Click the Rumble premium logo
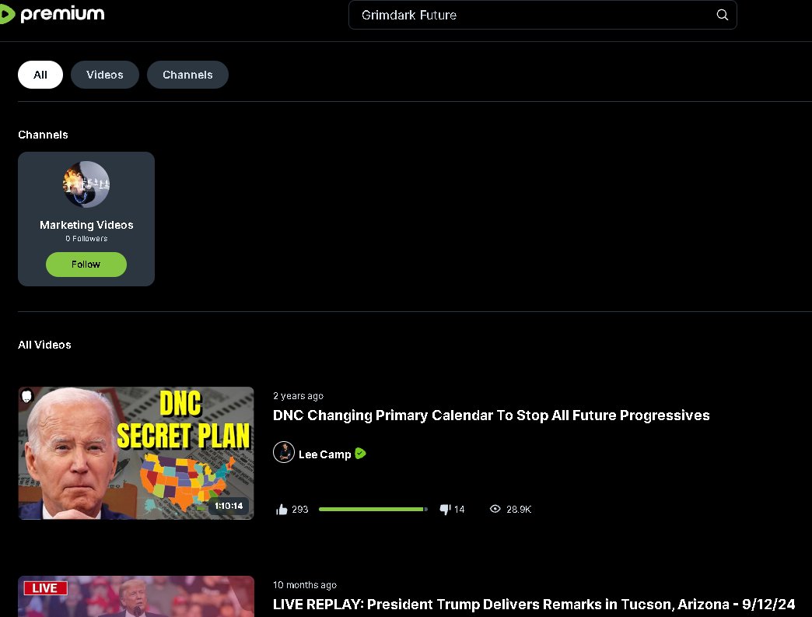 point(52,14)
